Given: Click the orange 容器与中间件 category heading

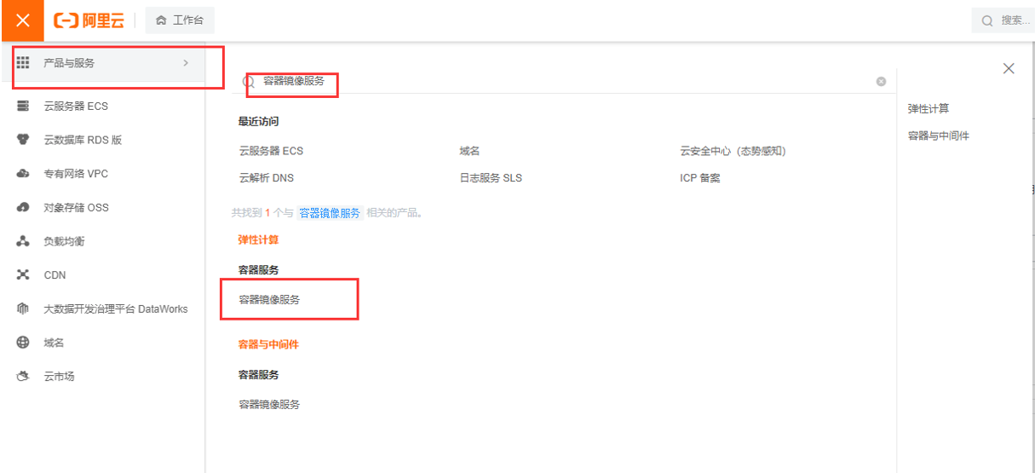Looking at the screenshot, I should point(268,344).
